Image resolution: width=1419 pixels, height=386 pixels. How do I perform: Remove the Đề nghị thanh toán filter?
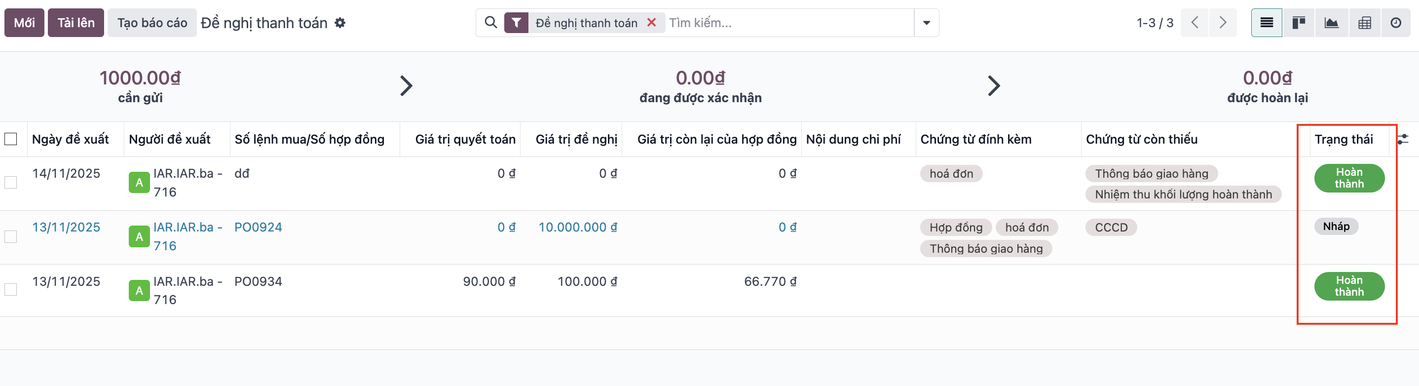[x=651, y=23]
